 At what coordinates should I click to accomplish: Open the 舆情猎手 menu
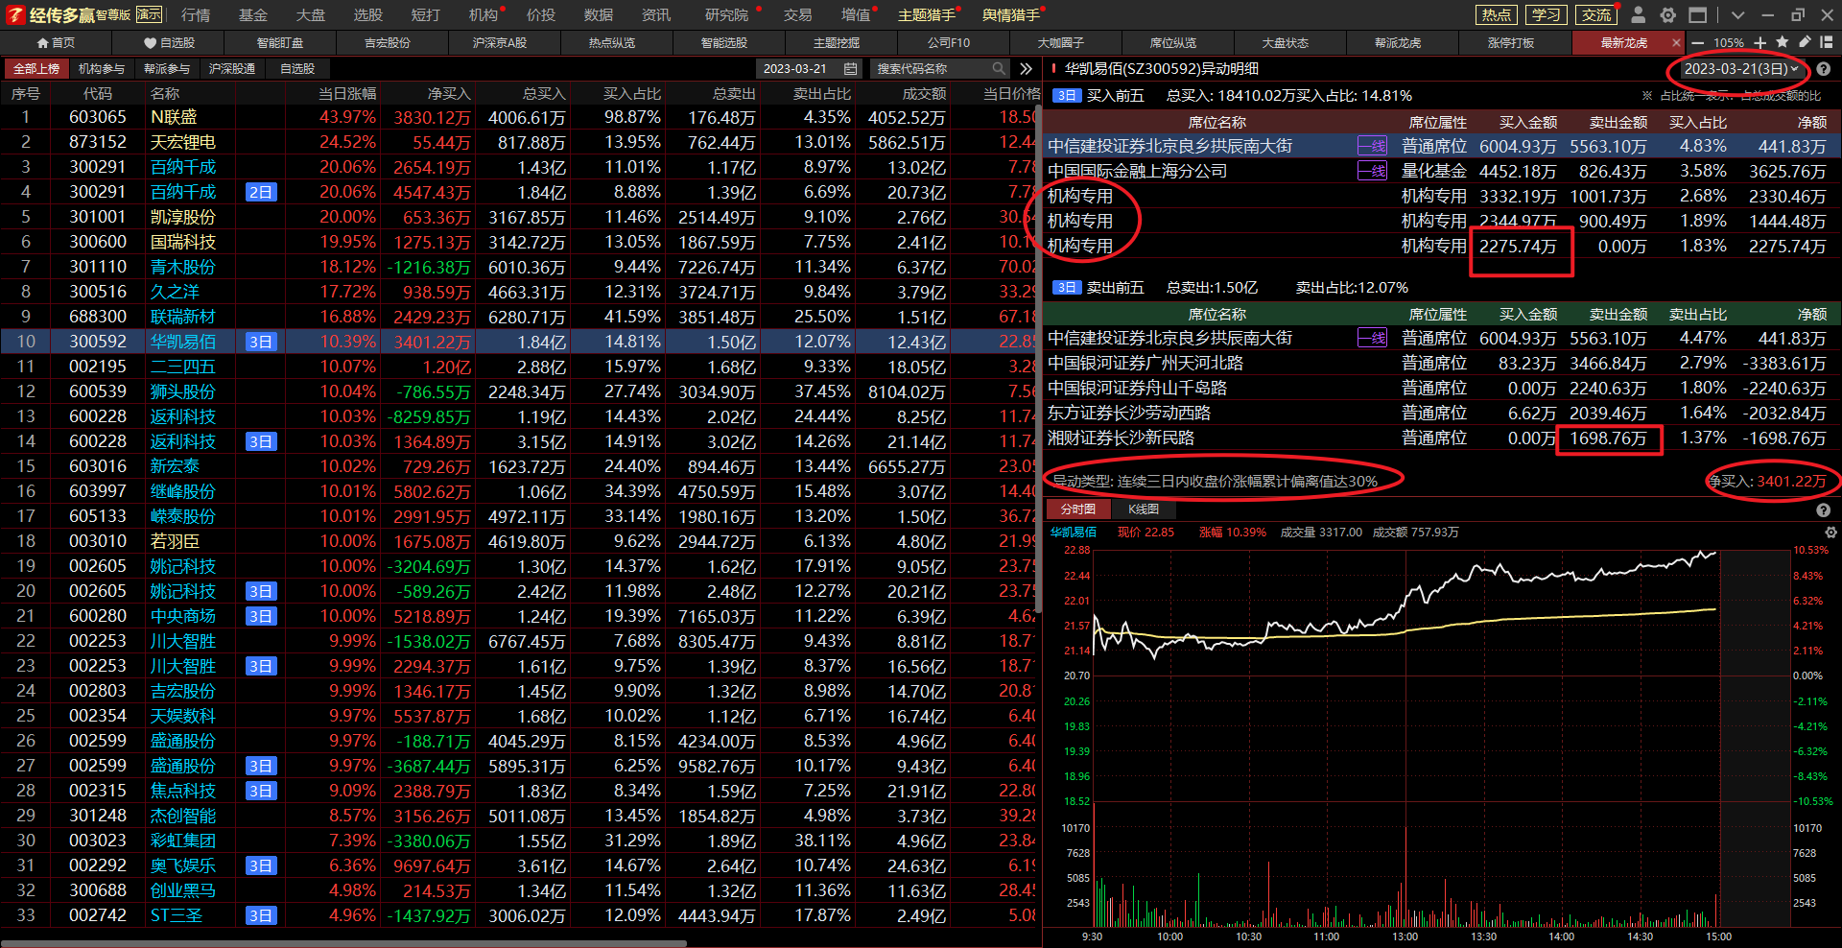coord(1011,14)
